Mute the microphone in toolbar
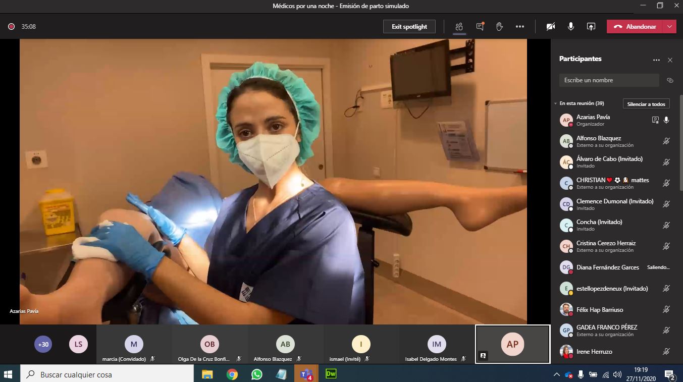This screenshot has height=382, width=683. tap(571, 27)
